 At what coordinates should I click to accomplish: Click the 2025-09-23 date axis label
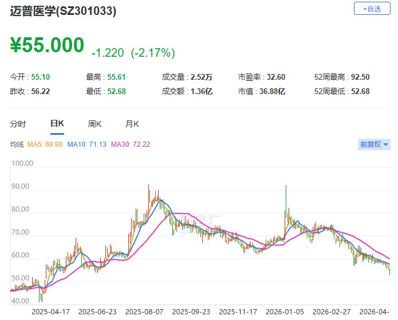point(191,311)
